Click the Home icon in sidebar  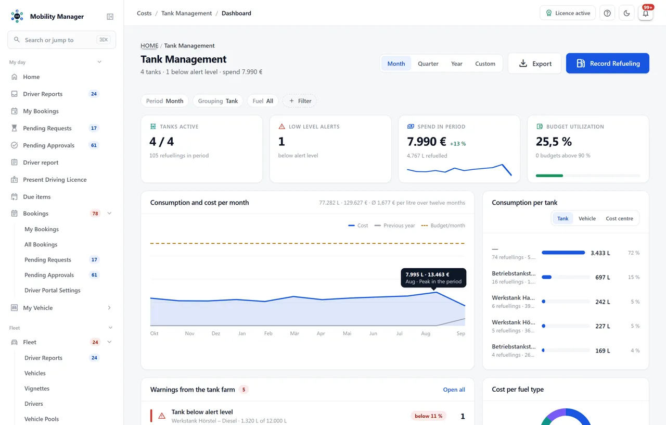pyautogui.click(x=14, y=77)
